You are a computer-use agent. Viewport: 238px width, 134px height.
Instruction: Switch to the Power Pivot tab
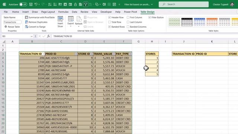[131, 12]
